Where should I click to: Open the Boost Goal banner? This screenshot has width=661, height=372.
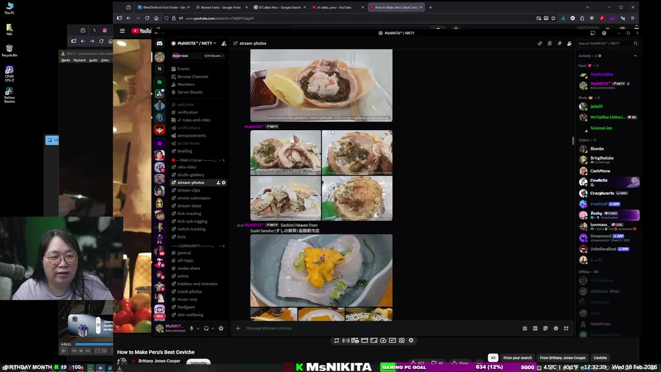tap(199, 56)
